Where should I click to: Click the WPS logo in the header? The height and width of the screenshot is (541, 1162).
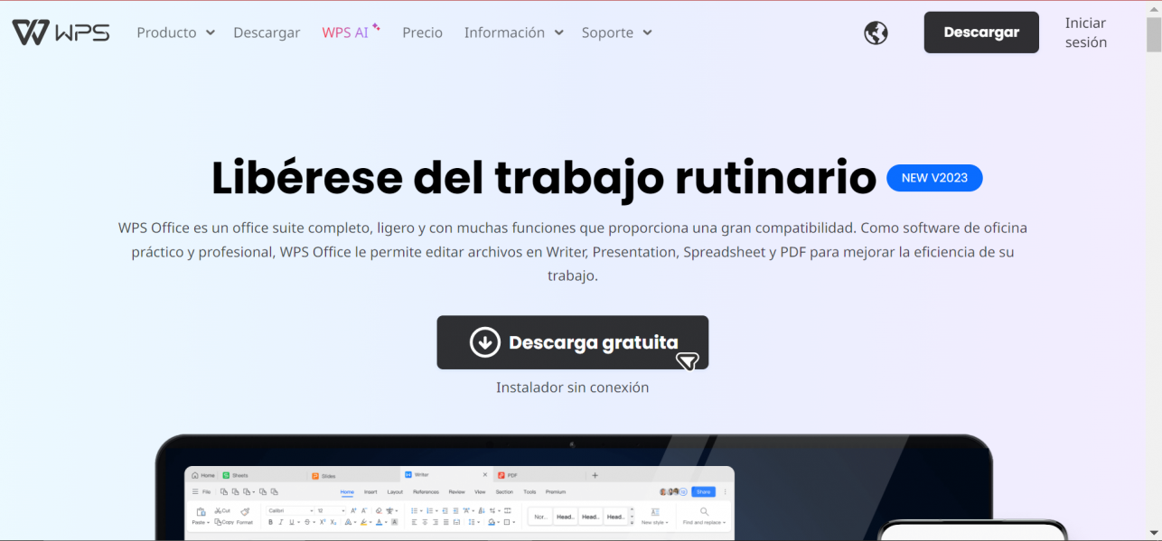point(60,31)
